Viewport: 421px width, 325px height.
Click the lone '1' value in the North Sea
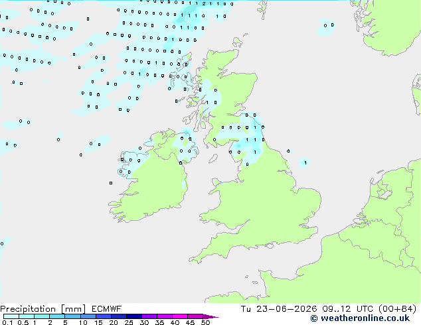click(x=305, y=162)
